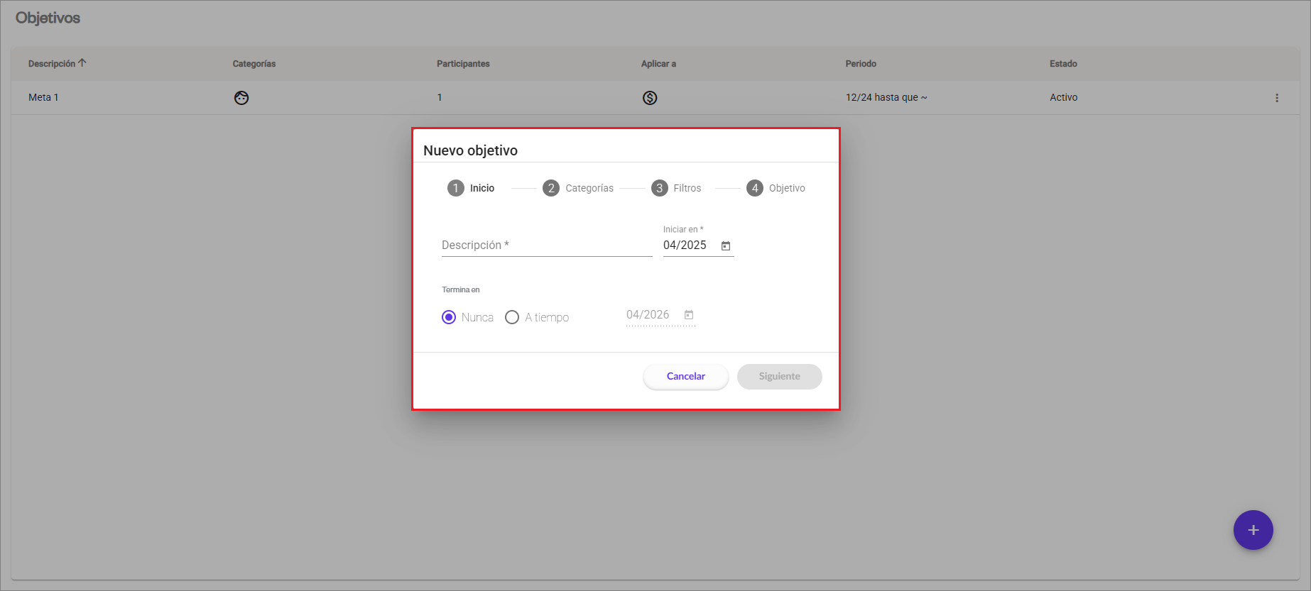The width and height of the screenshot is (1311, 591).
Task: Click the Categorías column header
Action: [x=254, y=64]
